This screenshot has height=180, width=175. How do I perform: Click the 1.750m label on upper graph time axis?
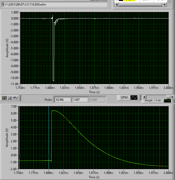click(x=20, y=88)
